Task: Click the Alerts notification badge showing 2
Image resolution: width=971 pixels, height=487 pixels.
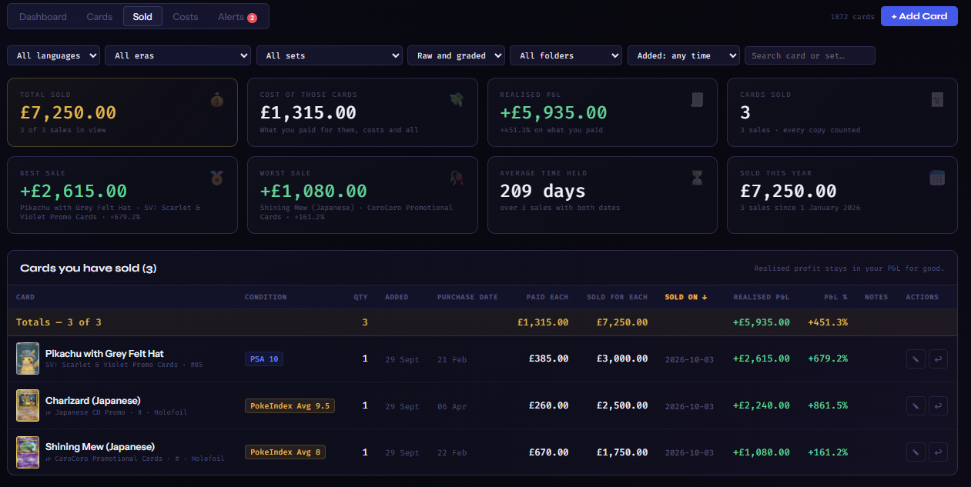Action: tap(252, 18)
